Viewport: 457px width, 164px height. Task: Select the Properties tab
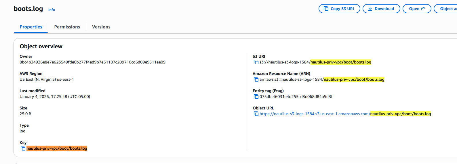click(x=31, y=27)
